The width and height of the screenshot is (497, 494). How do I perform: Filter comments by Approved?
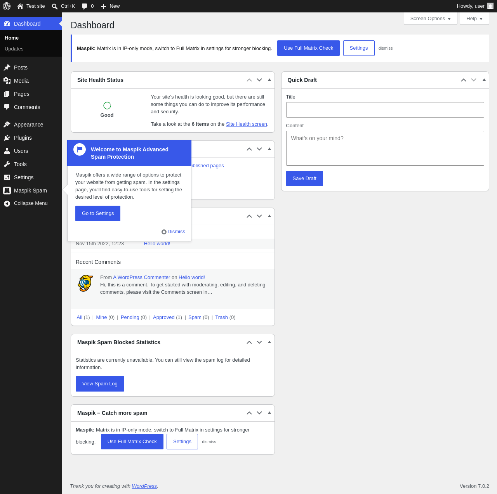coord(164,317)
